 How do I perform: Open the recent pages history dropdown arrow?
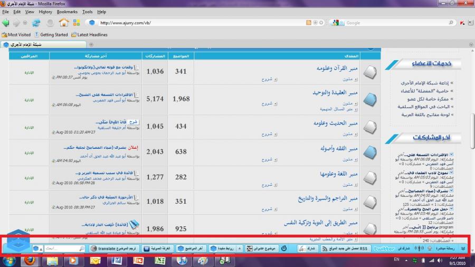(24, 23)
